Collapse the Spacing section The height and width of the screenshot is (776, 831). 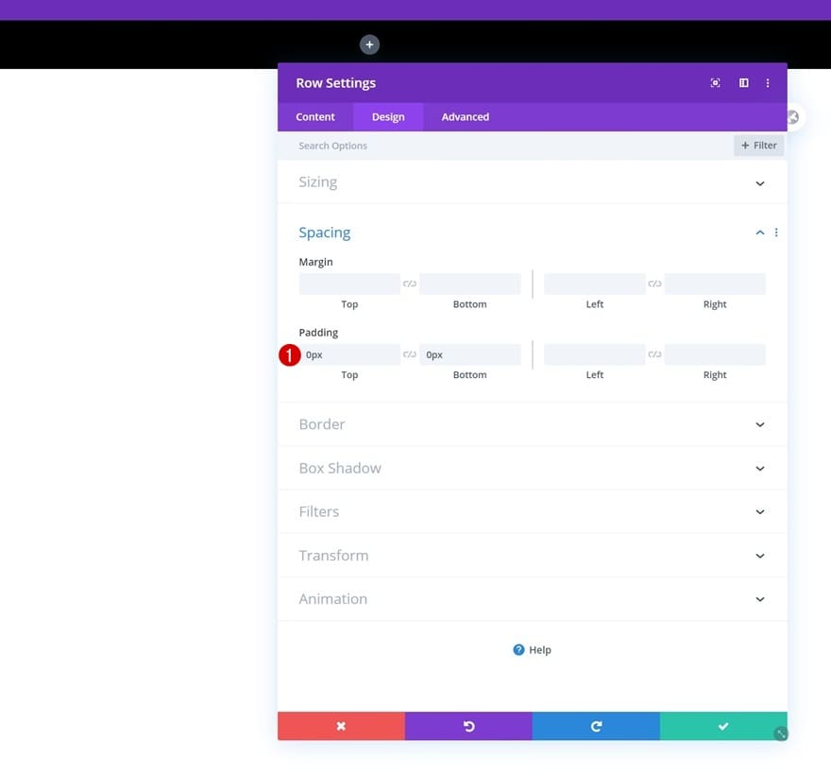759,233
